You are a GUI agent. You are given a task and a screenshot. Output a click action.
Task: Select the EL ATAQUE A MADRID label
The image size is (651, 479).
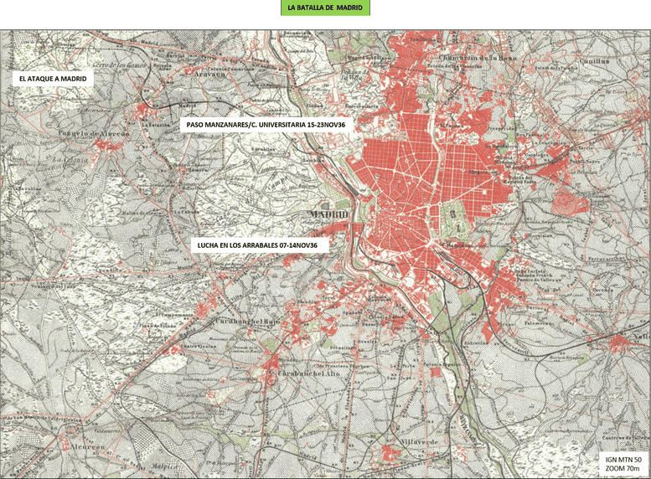(x=53, y=79)
